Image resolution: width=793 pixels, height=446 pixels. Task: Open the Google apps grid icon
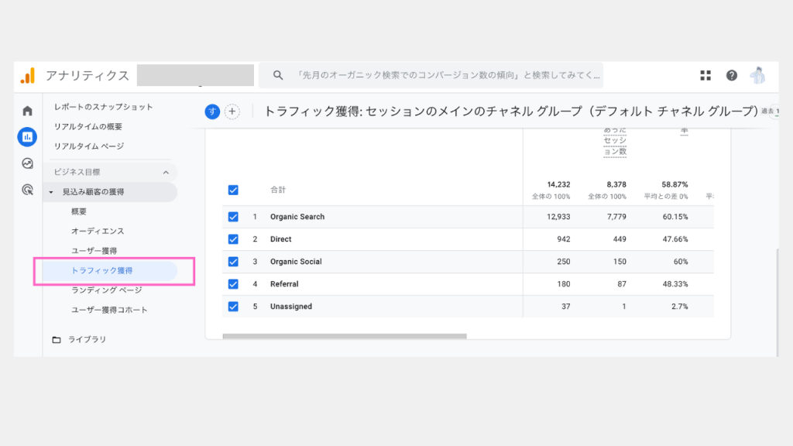[x=705, y=75]
